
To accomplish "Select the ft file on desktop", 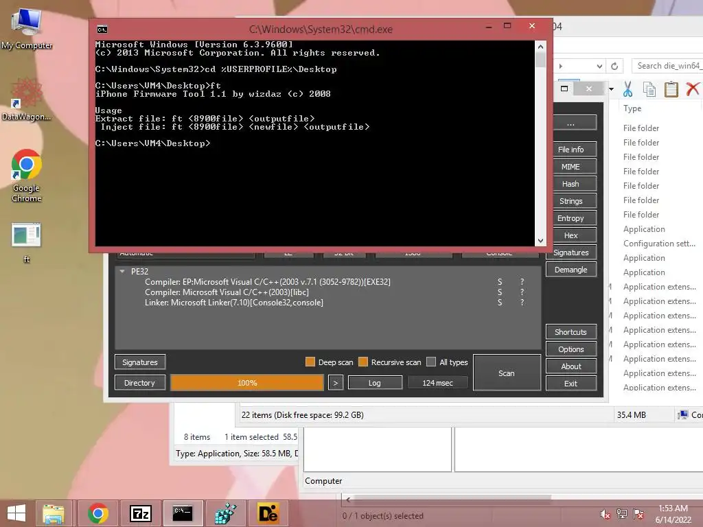I will 27,242.
